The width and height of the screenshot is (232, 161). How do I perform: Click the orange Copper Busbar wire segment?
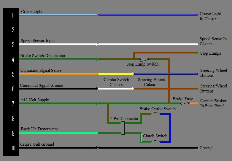tap(194, 103)
